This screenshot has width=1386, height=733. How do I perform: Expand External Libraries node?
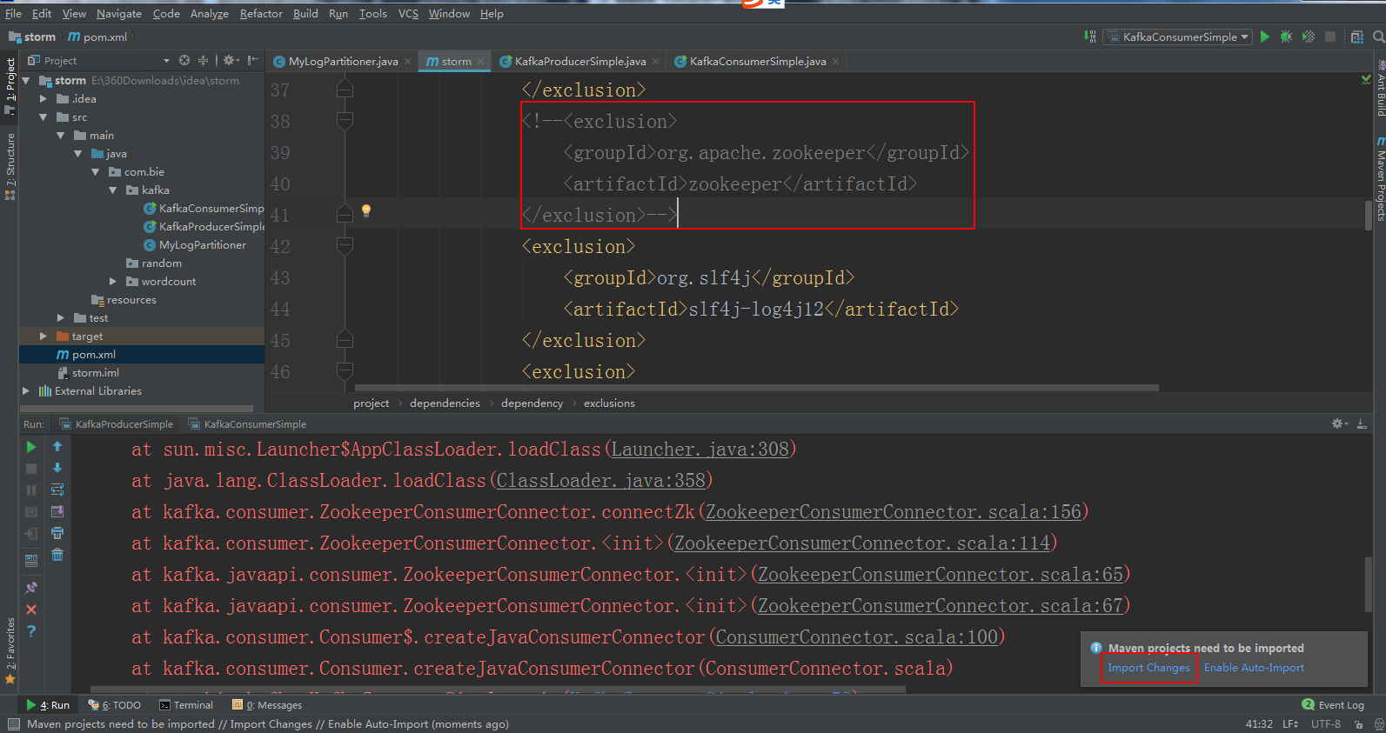(x=26, y=390)
